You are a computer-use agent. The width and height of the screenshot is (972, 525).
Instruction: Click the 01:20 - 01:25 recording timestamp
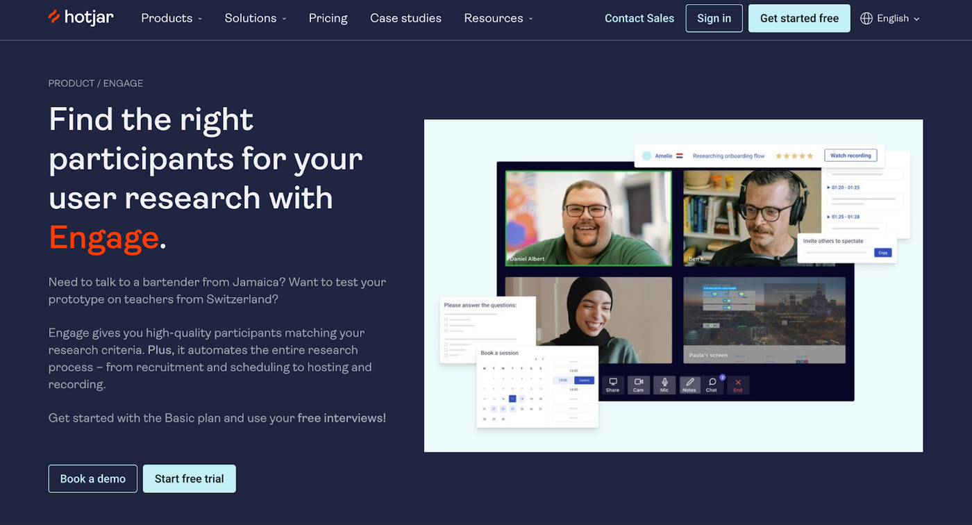click(843, 187)
